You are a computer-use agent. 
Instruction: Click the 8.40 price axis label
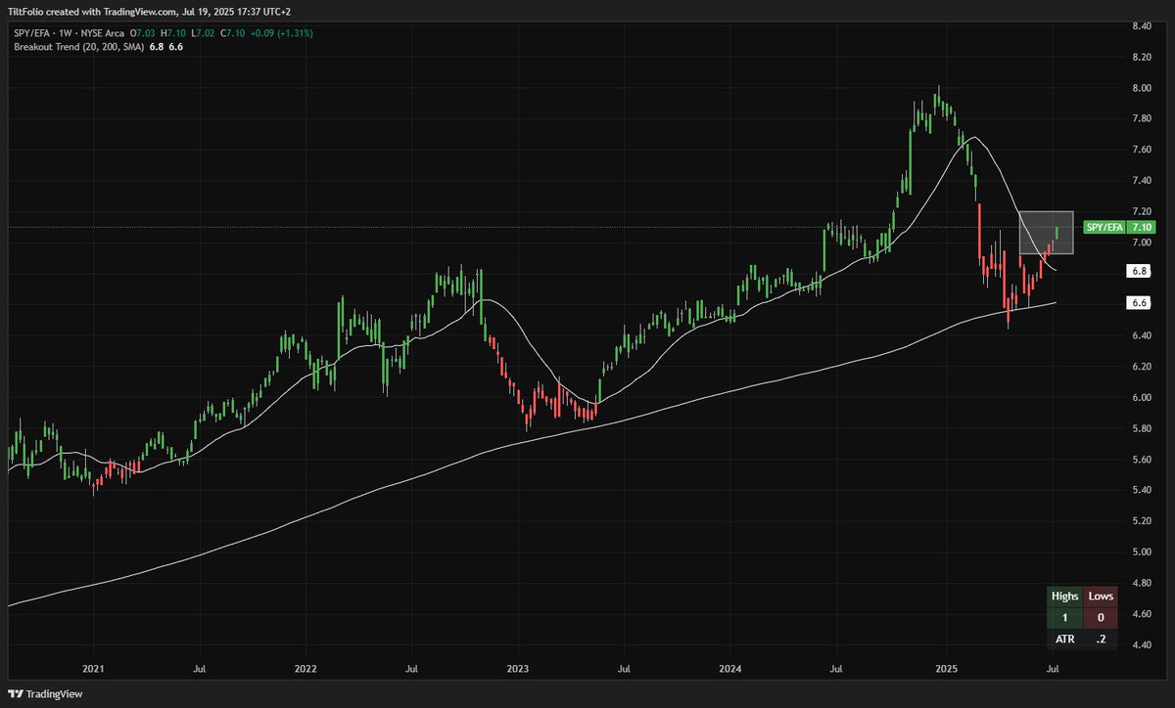(x=1141, y=26)
